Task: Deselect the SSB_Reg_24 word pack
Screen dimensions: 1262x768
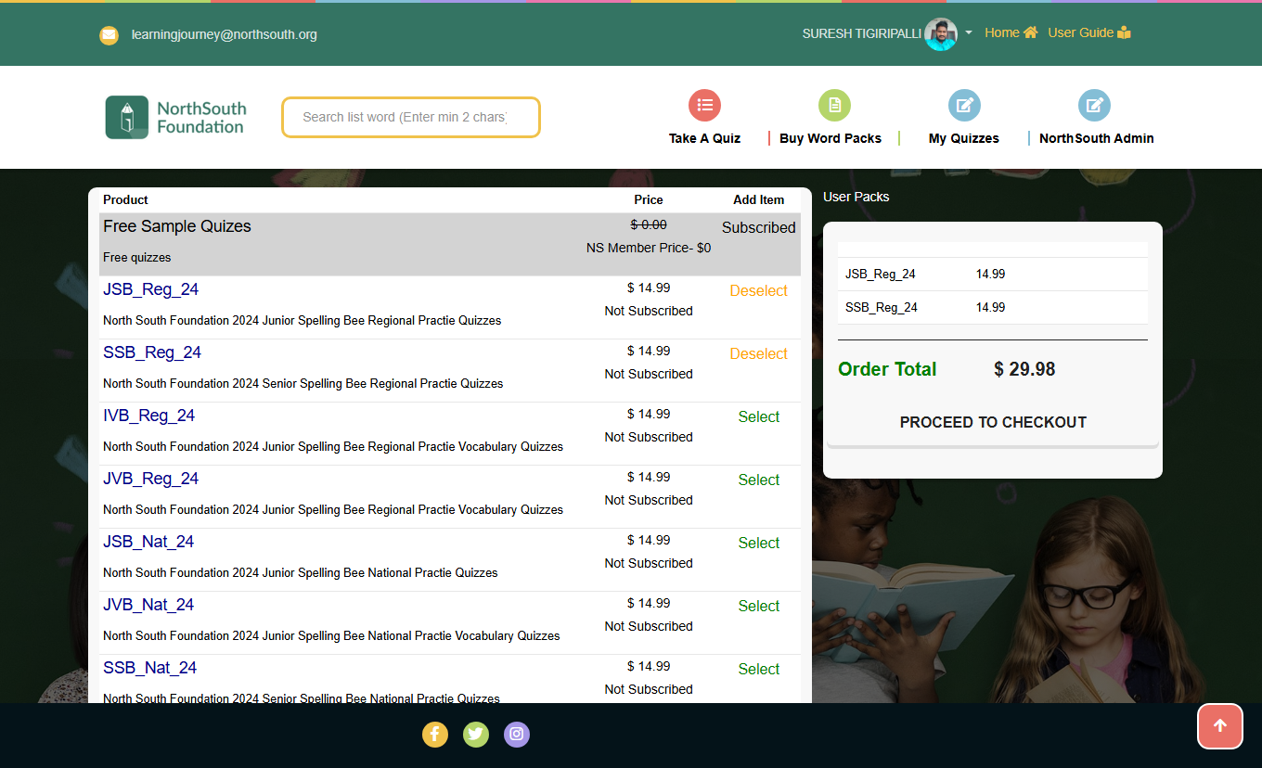Action: (758, 354)
